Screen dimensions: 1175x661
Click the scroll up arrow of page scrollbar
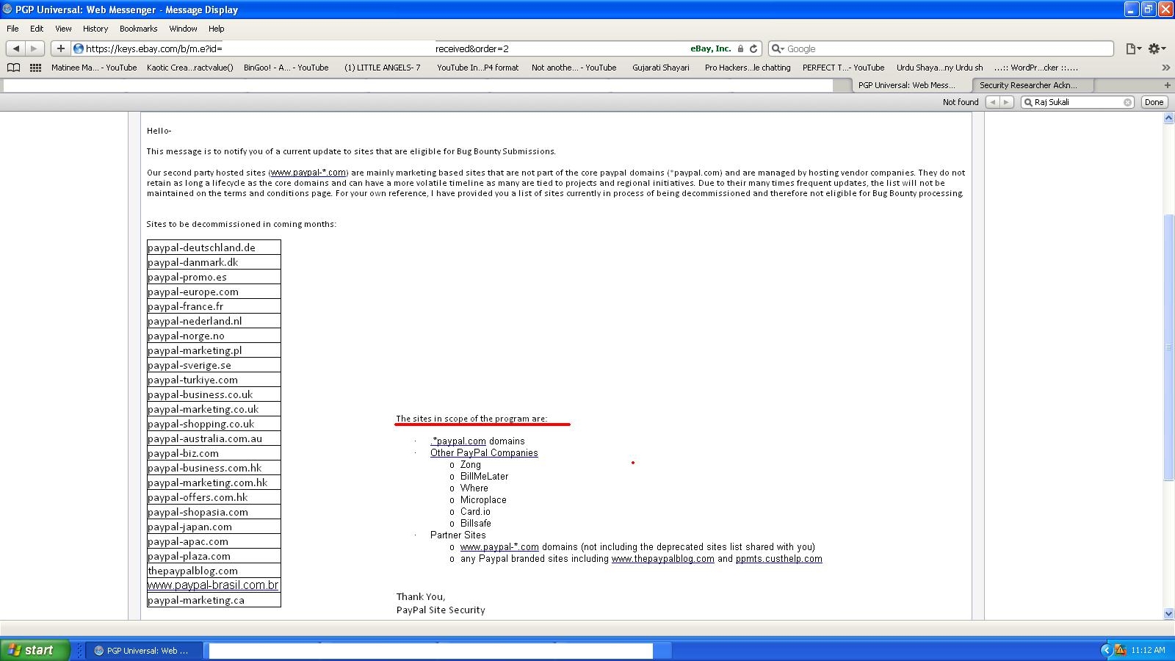1168,118
